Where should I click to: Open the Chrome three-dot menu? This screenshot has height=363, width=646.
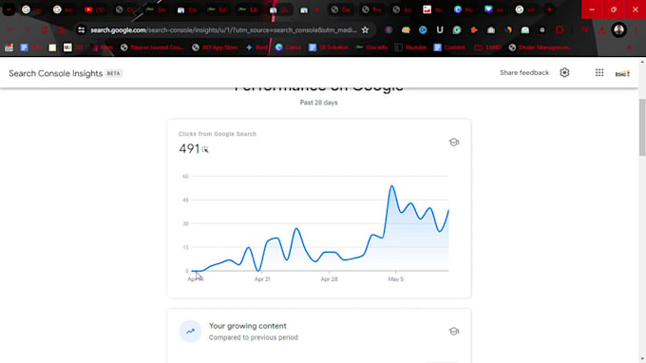(x=636, y=30)
